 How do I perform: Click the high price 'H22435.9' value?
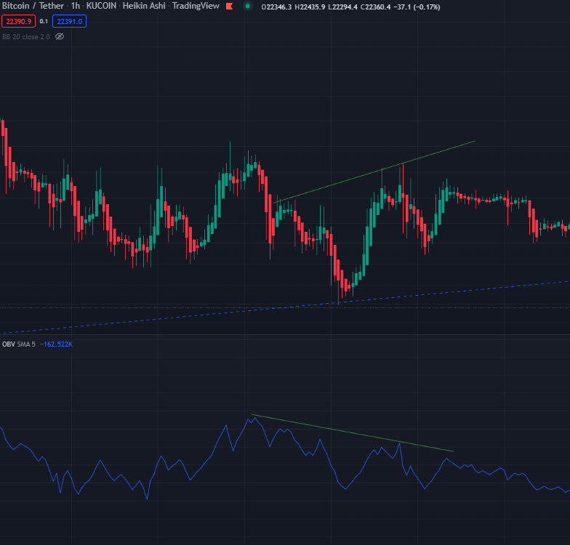pyautogui.click(x=310, y=7)
